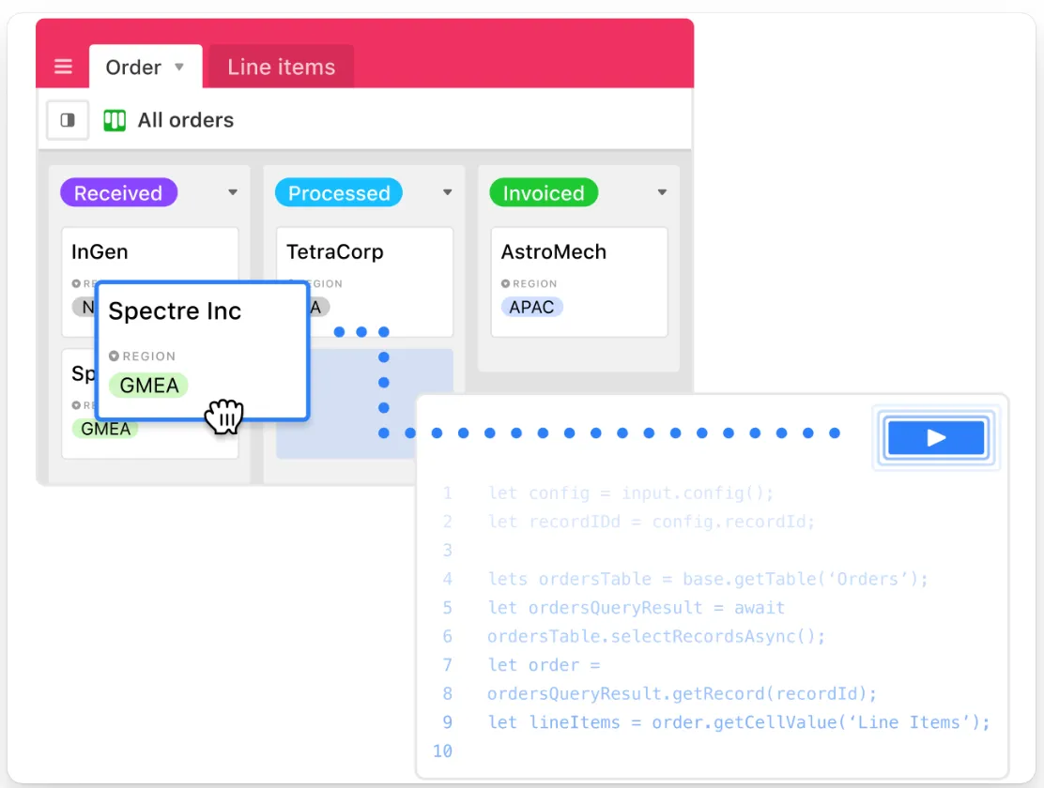Click the region field icon on AstroMech card

coord(505,283)
